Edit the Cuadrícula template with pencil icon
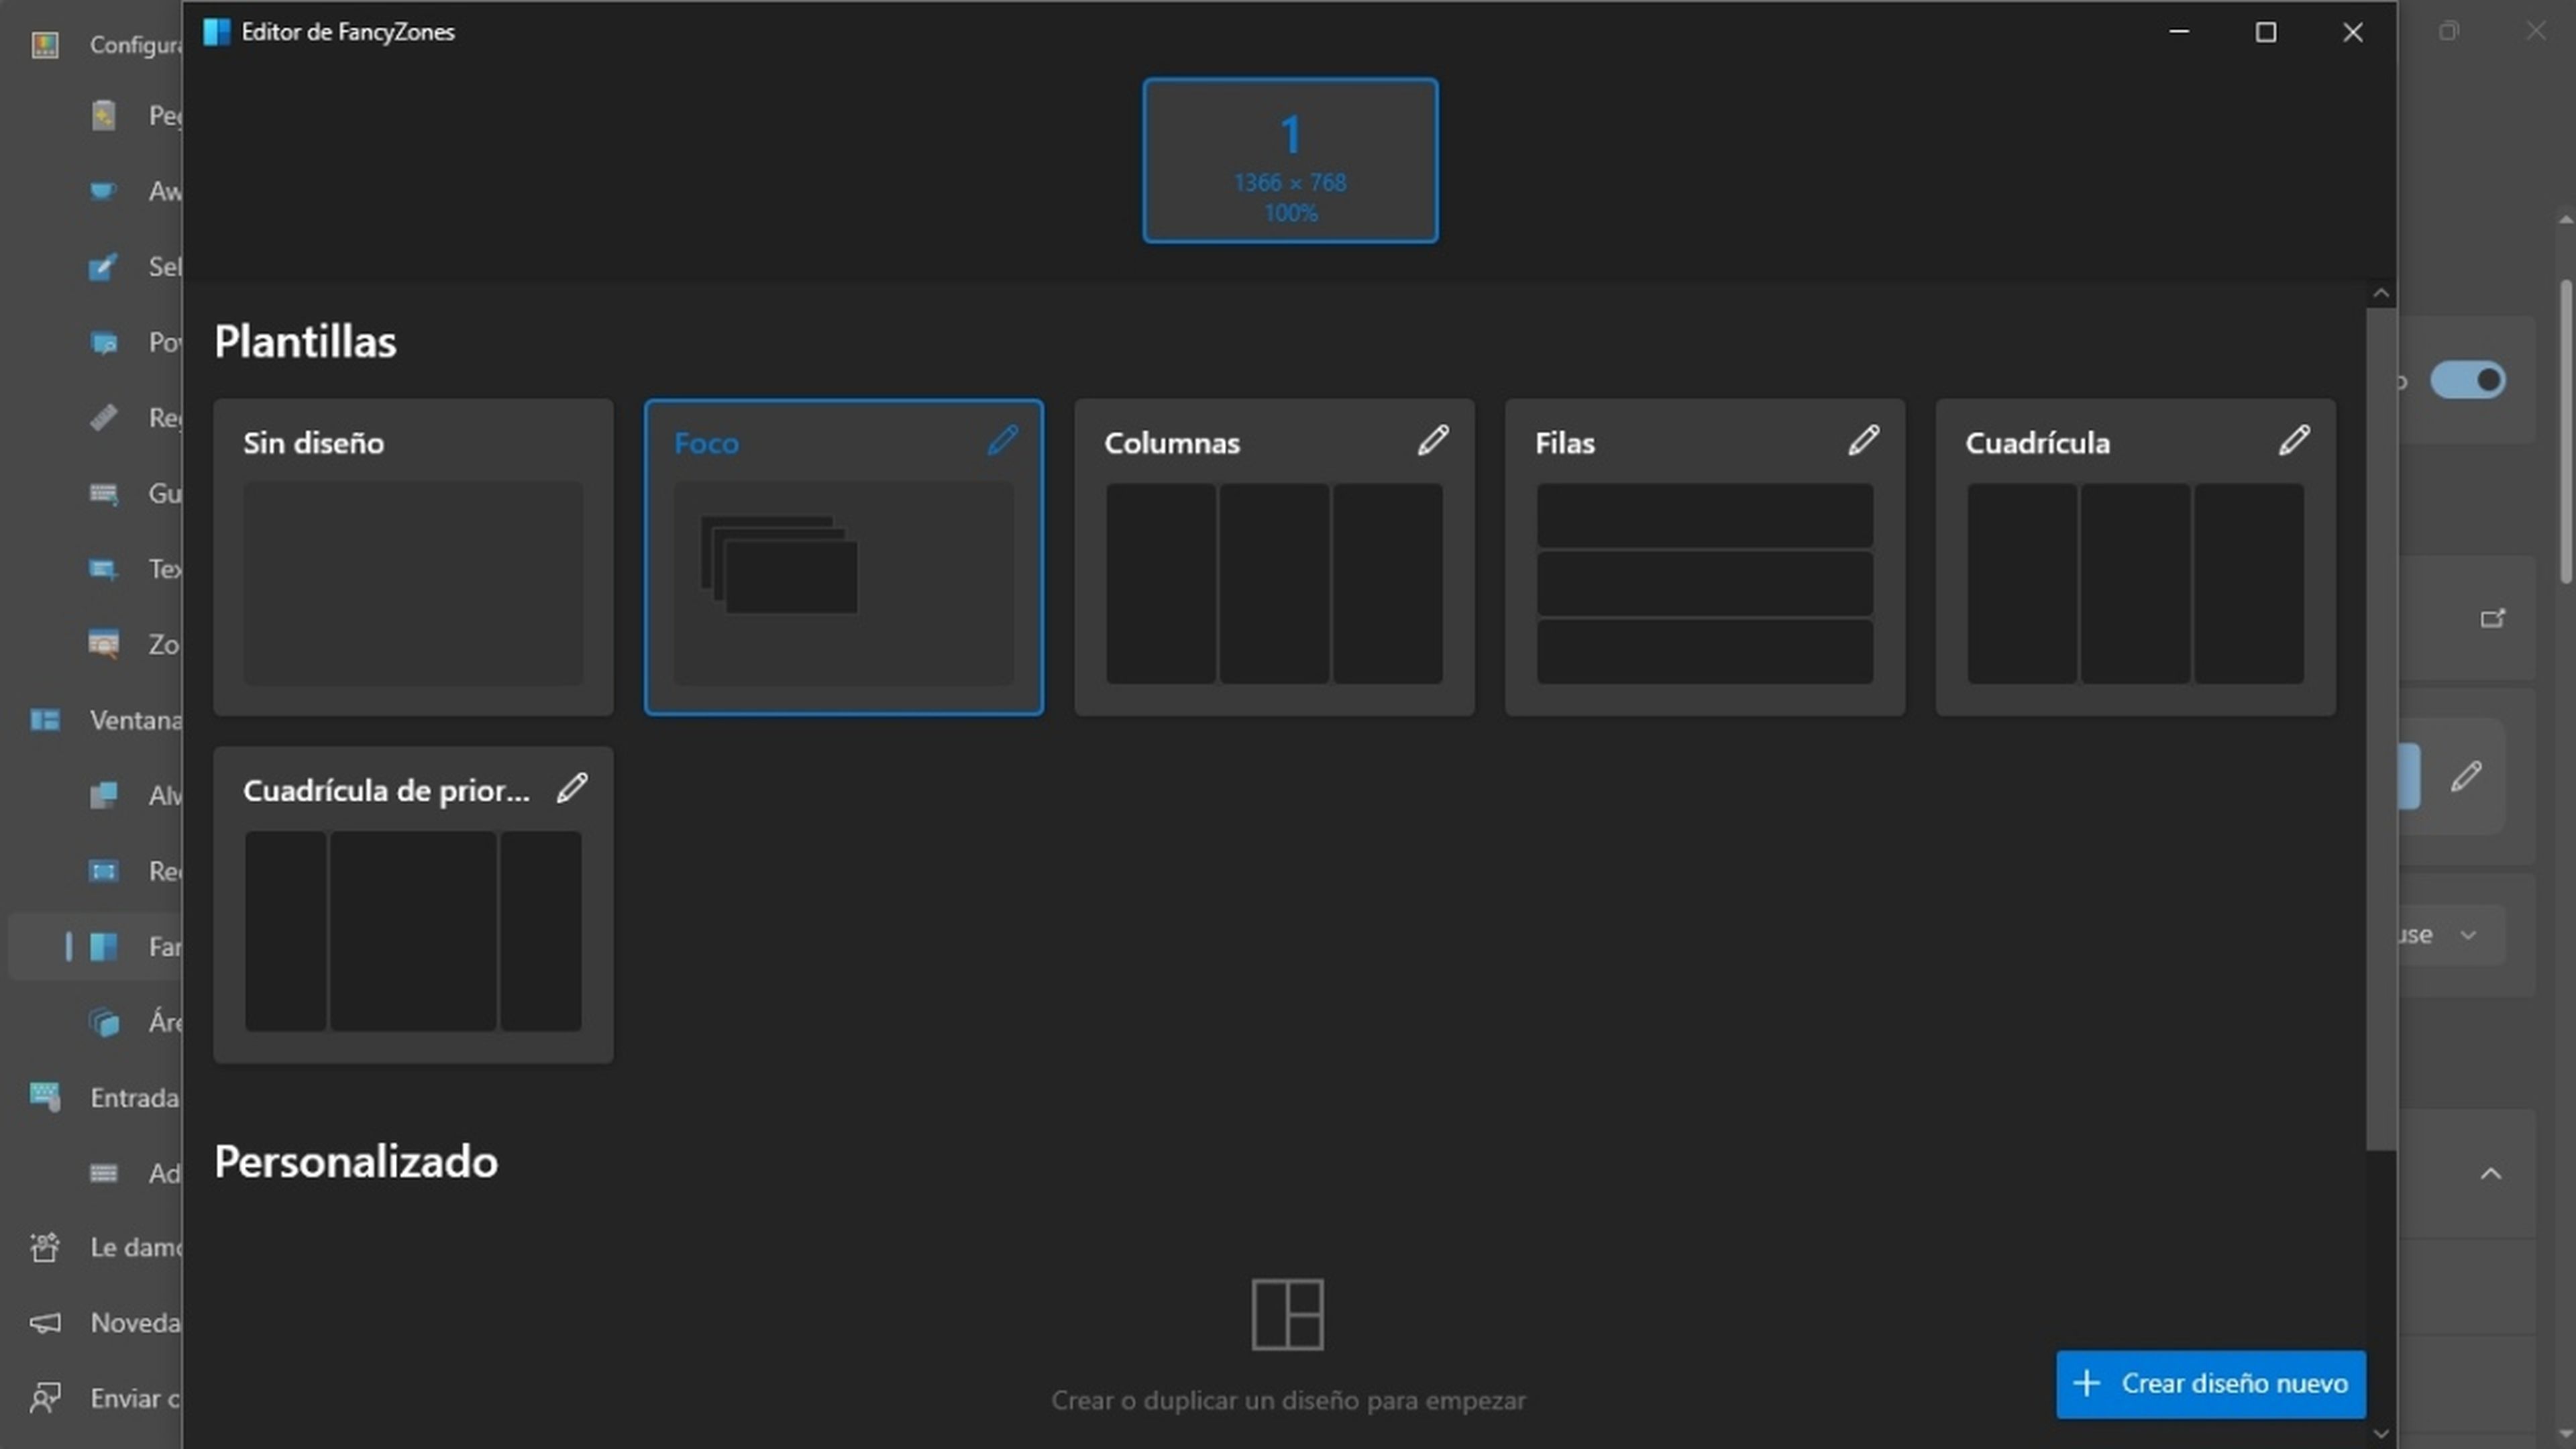Viewport: 2576px width, 1449px height. click(x=2294, y=440)
